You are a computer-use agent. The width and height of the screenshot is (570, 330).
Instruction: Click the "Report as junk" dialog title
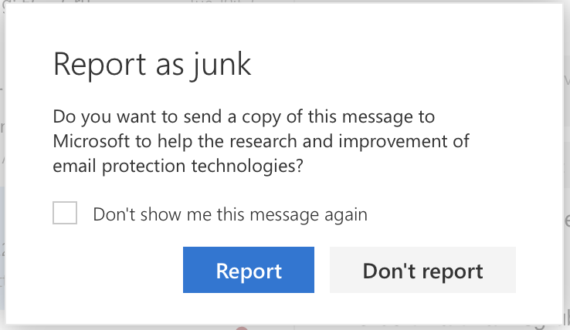point(152,64)
